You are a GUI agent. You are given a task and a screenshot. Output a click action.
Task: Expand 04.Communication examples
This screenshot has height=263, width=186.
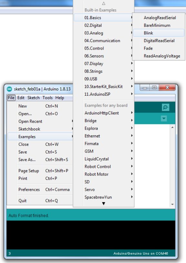click(103, 41)
